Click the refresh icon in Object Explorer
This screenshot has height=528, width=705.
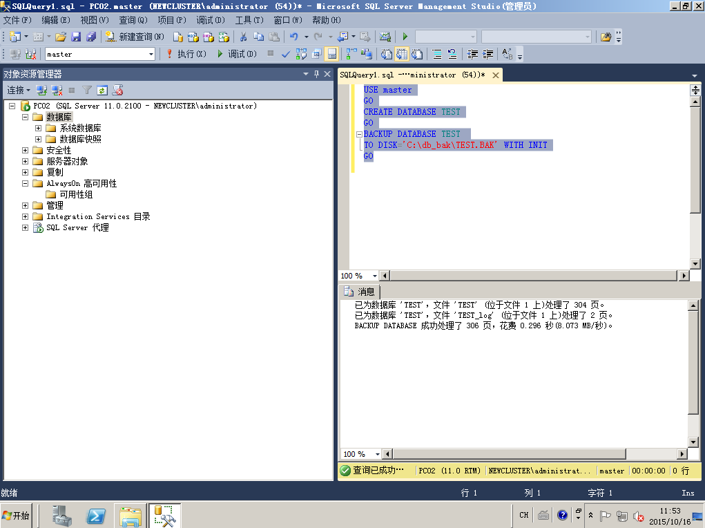pyautogui.click(x=102, y=90)
